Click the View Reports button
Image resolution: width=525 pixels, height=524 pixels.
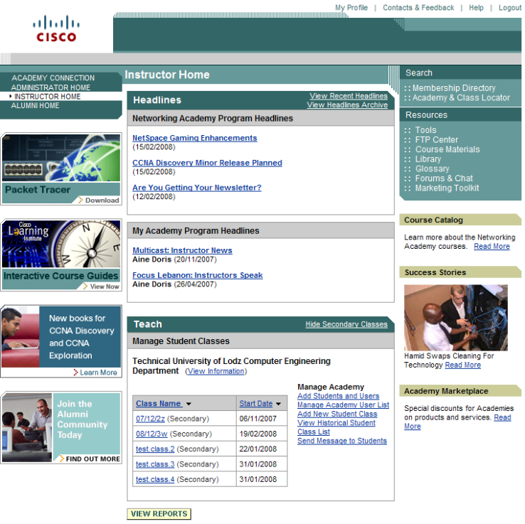(159, 514)
